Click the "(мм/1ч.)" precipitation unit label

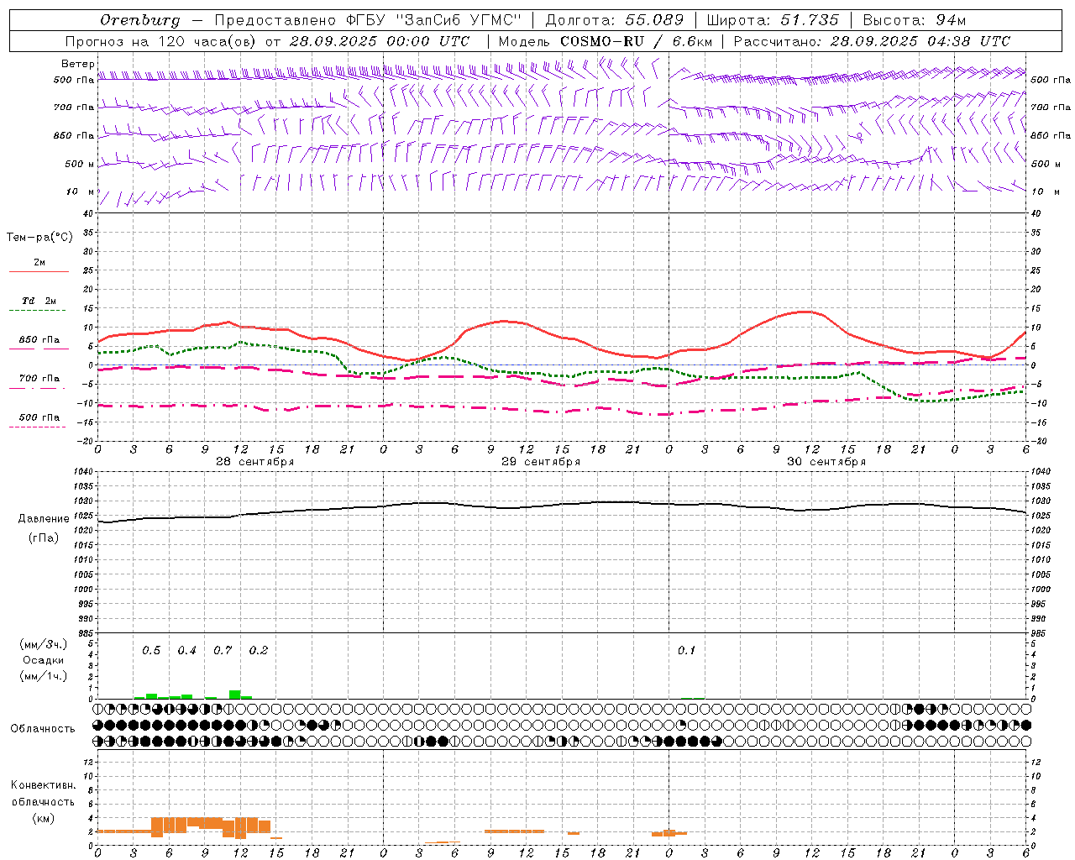(44, 676)
